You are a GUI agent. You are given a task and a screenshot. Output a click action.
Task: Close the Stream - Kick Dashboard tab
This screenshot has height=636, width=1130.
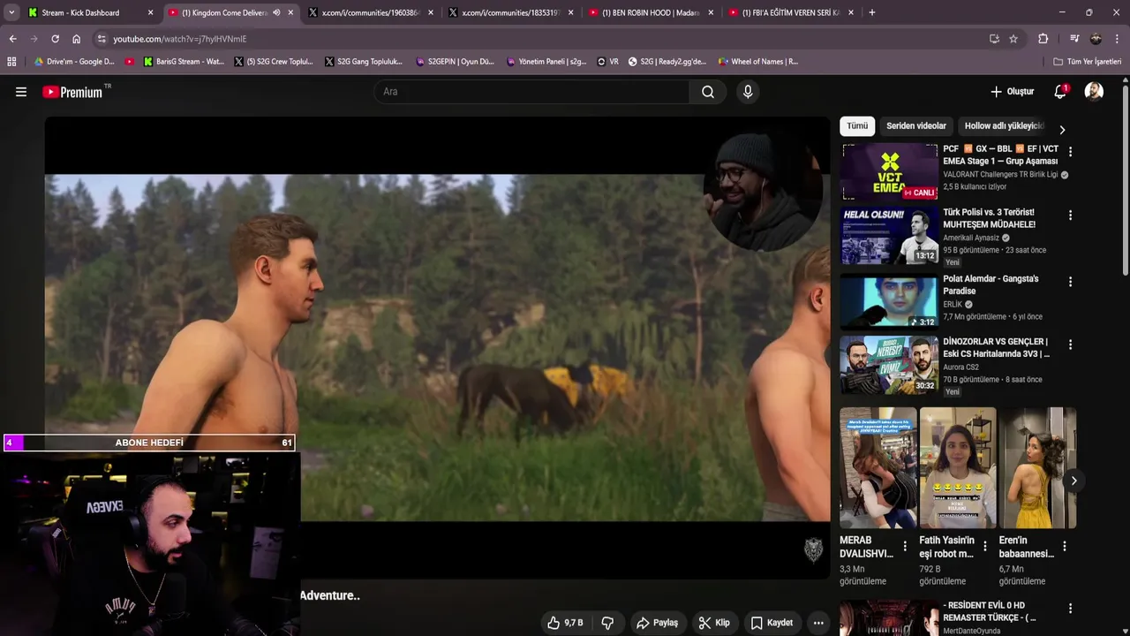coord(150,12)
